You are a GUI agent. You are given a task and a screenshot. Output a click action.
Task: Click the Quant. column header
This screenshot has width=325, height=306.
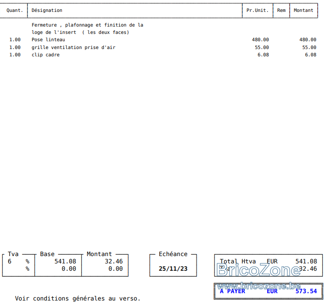click(x=15, y=11)
